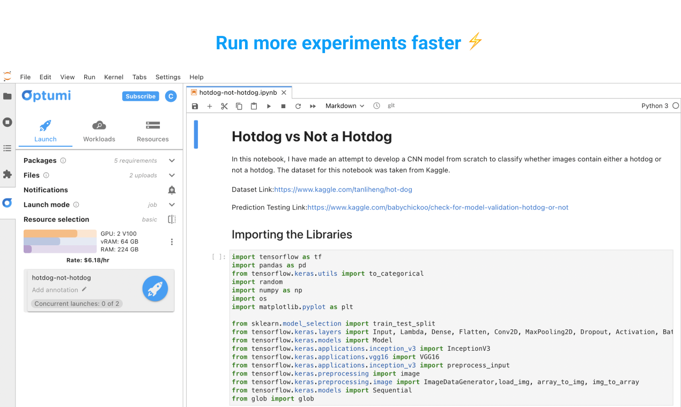Select the Hotdog vs Not a Hotdog heading
The width and height of the screenshot is (681, 407).
(312, 137)
